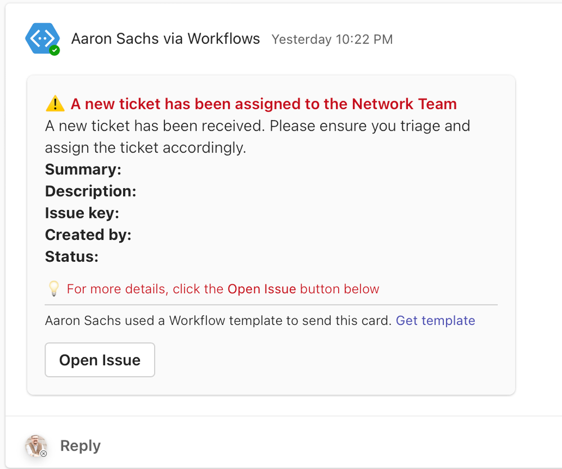
Task: Open the Get template link
Action: pyautogui.click(x=435, y=321)
